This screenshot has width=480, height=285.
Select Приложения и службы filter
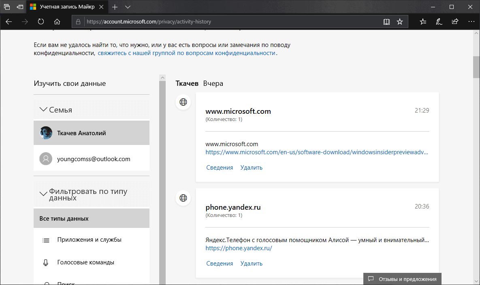tap(89, 240)
